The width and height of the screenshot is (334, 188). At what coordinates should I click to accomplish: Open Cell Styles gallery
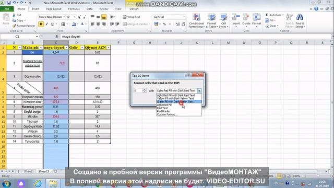click(x=223, y=21)
